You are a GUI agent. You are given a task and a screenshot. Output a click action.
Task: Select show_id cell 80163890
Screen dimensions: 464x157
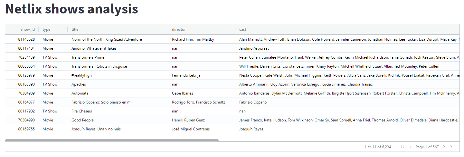(x=26, y=84)
